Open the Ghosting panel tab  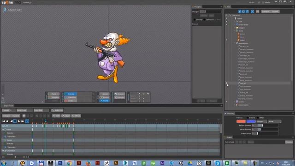coord(230,114)
